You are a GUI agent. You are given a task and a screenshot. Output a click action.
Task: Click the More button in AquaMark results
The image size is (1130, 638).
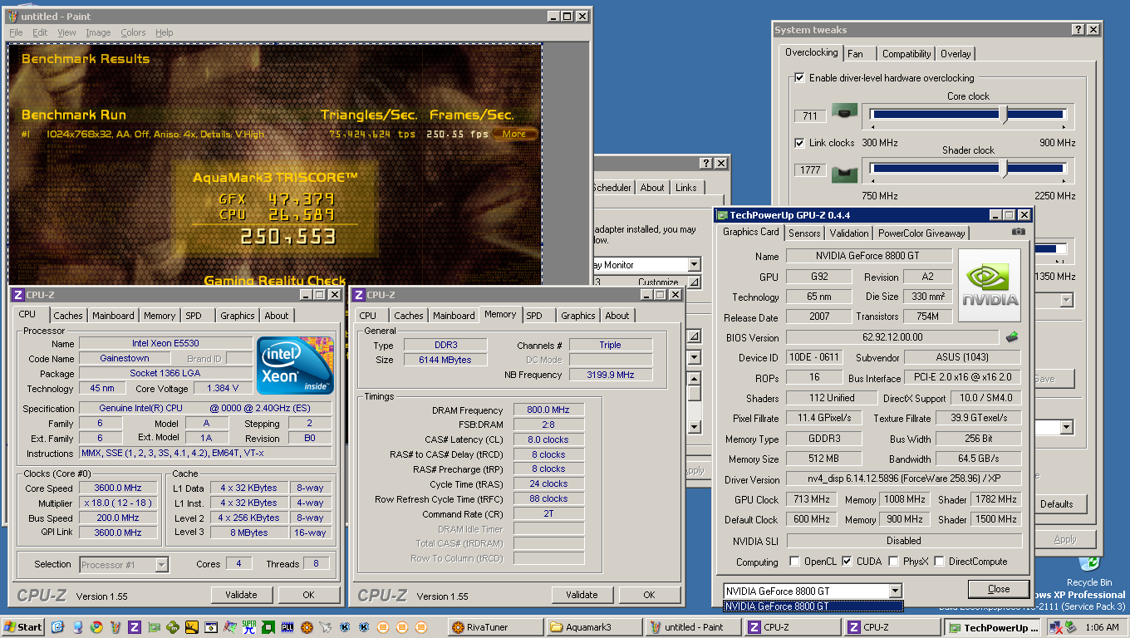point(514,134)
